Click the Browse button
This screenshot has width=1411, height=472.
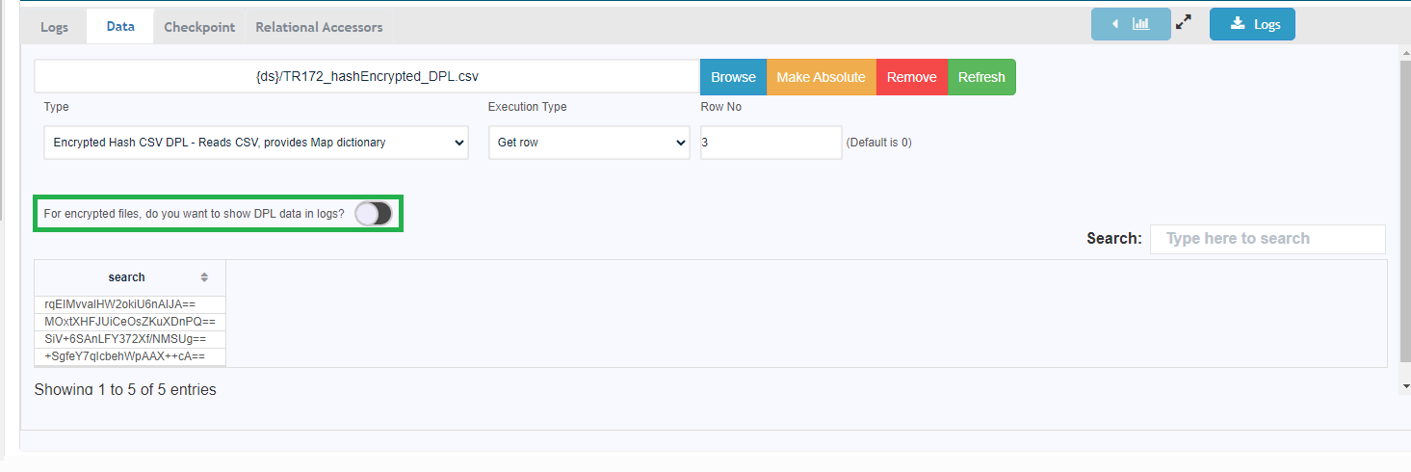pos(733,77)
